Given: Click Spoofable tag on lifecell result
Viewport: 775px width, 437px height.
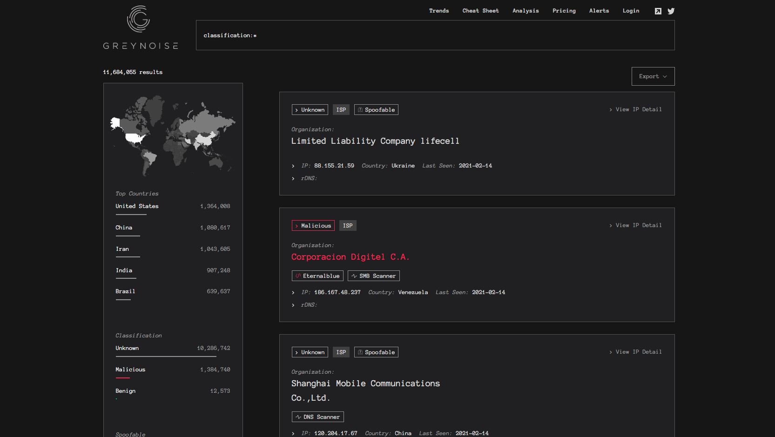Looking at the screenshot, I should [x=376, y=110].
